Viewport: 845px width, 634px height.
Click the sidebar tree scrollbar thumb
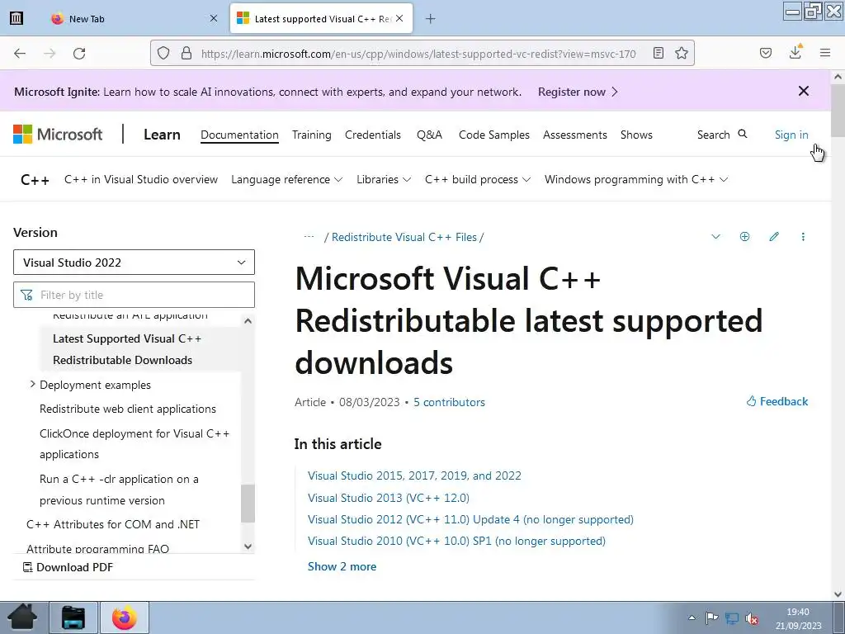point(248,504)
